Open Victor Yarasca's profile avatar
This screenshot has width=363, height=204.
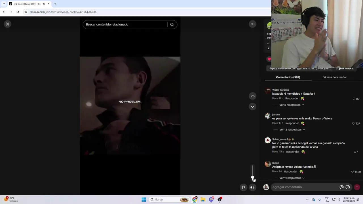point(268,91)
